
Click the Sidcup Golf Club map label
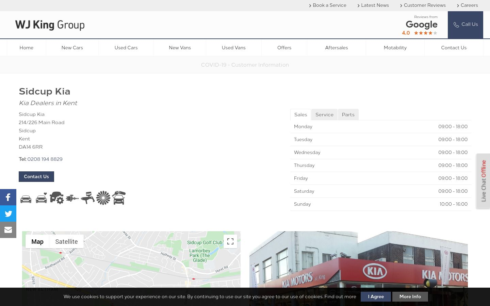pos(205,242)
